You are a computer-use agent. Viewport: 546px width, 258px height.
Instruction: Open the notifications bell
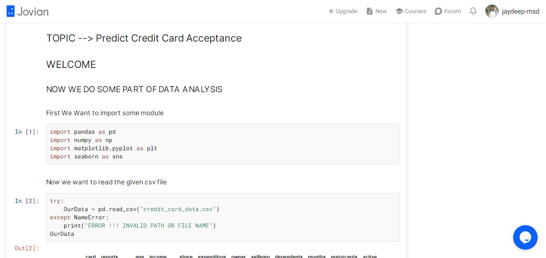pos(473,11)
